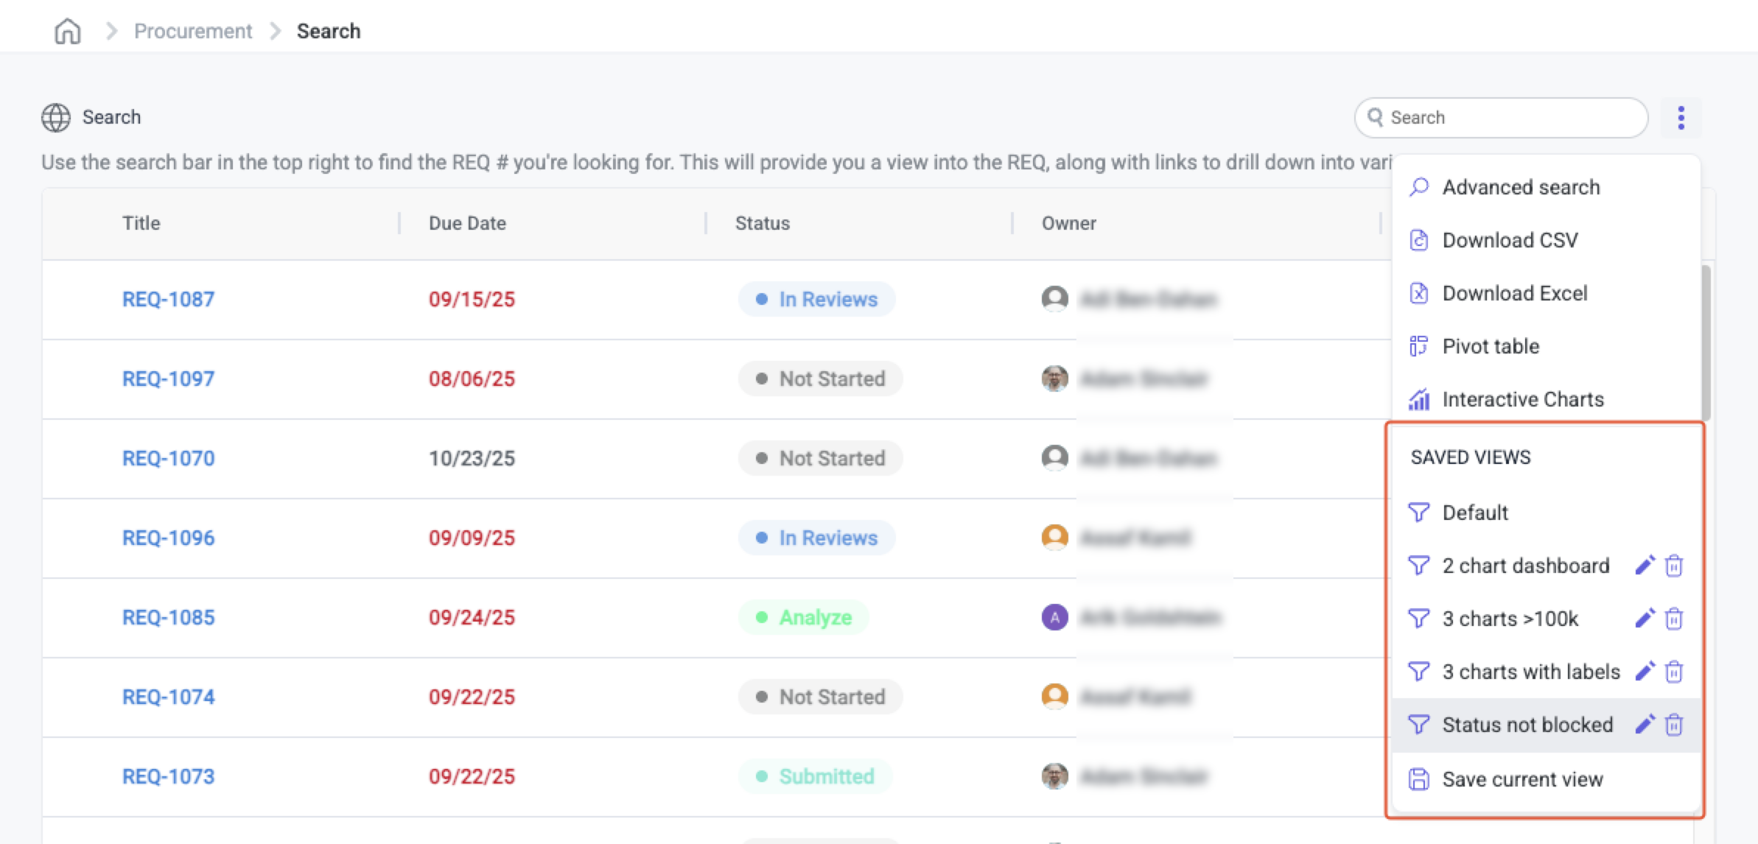Trash the '3 charts >100k' view

pyautogui.click(x=1674, y=618)
